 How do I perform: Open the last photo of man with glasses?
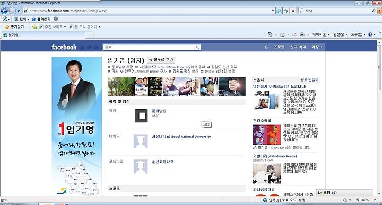[232, 86]
